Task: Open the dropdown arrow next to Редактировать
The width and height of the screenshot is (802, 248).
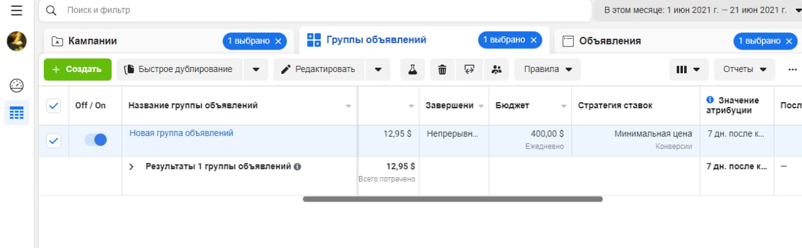Action: coord(378,70)
